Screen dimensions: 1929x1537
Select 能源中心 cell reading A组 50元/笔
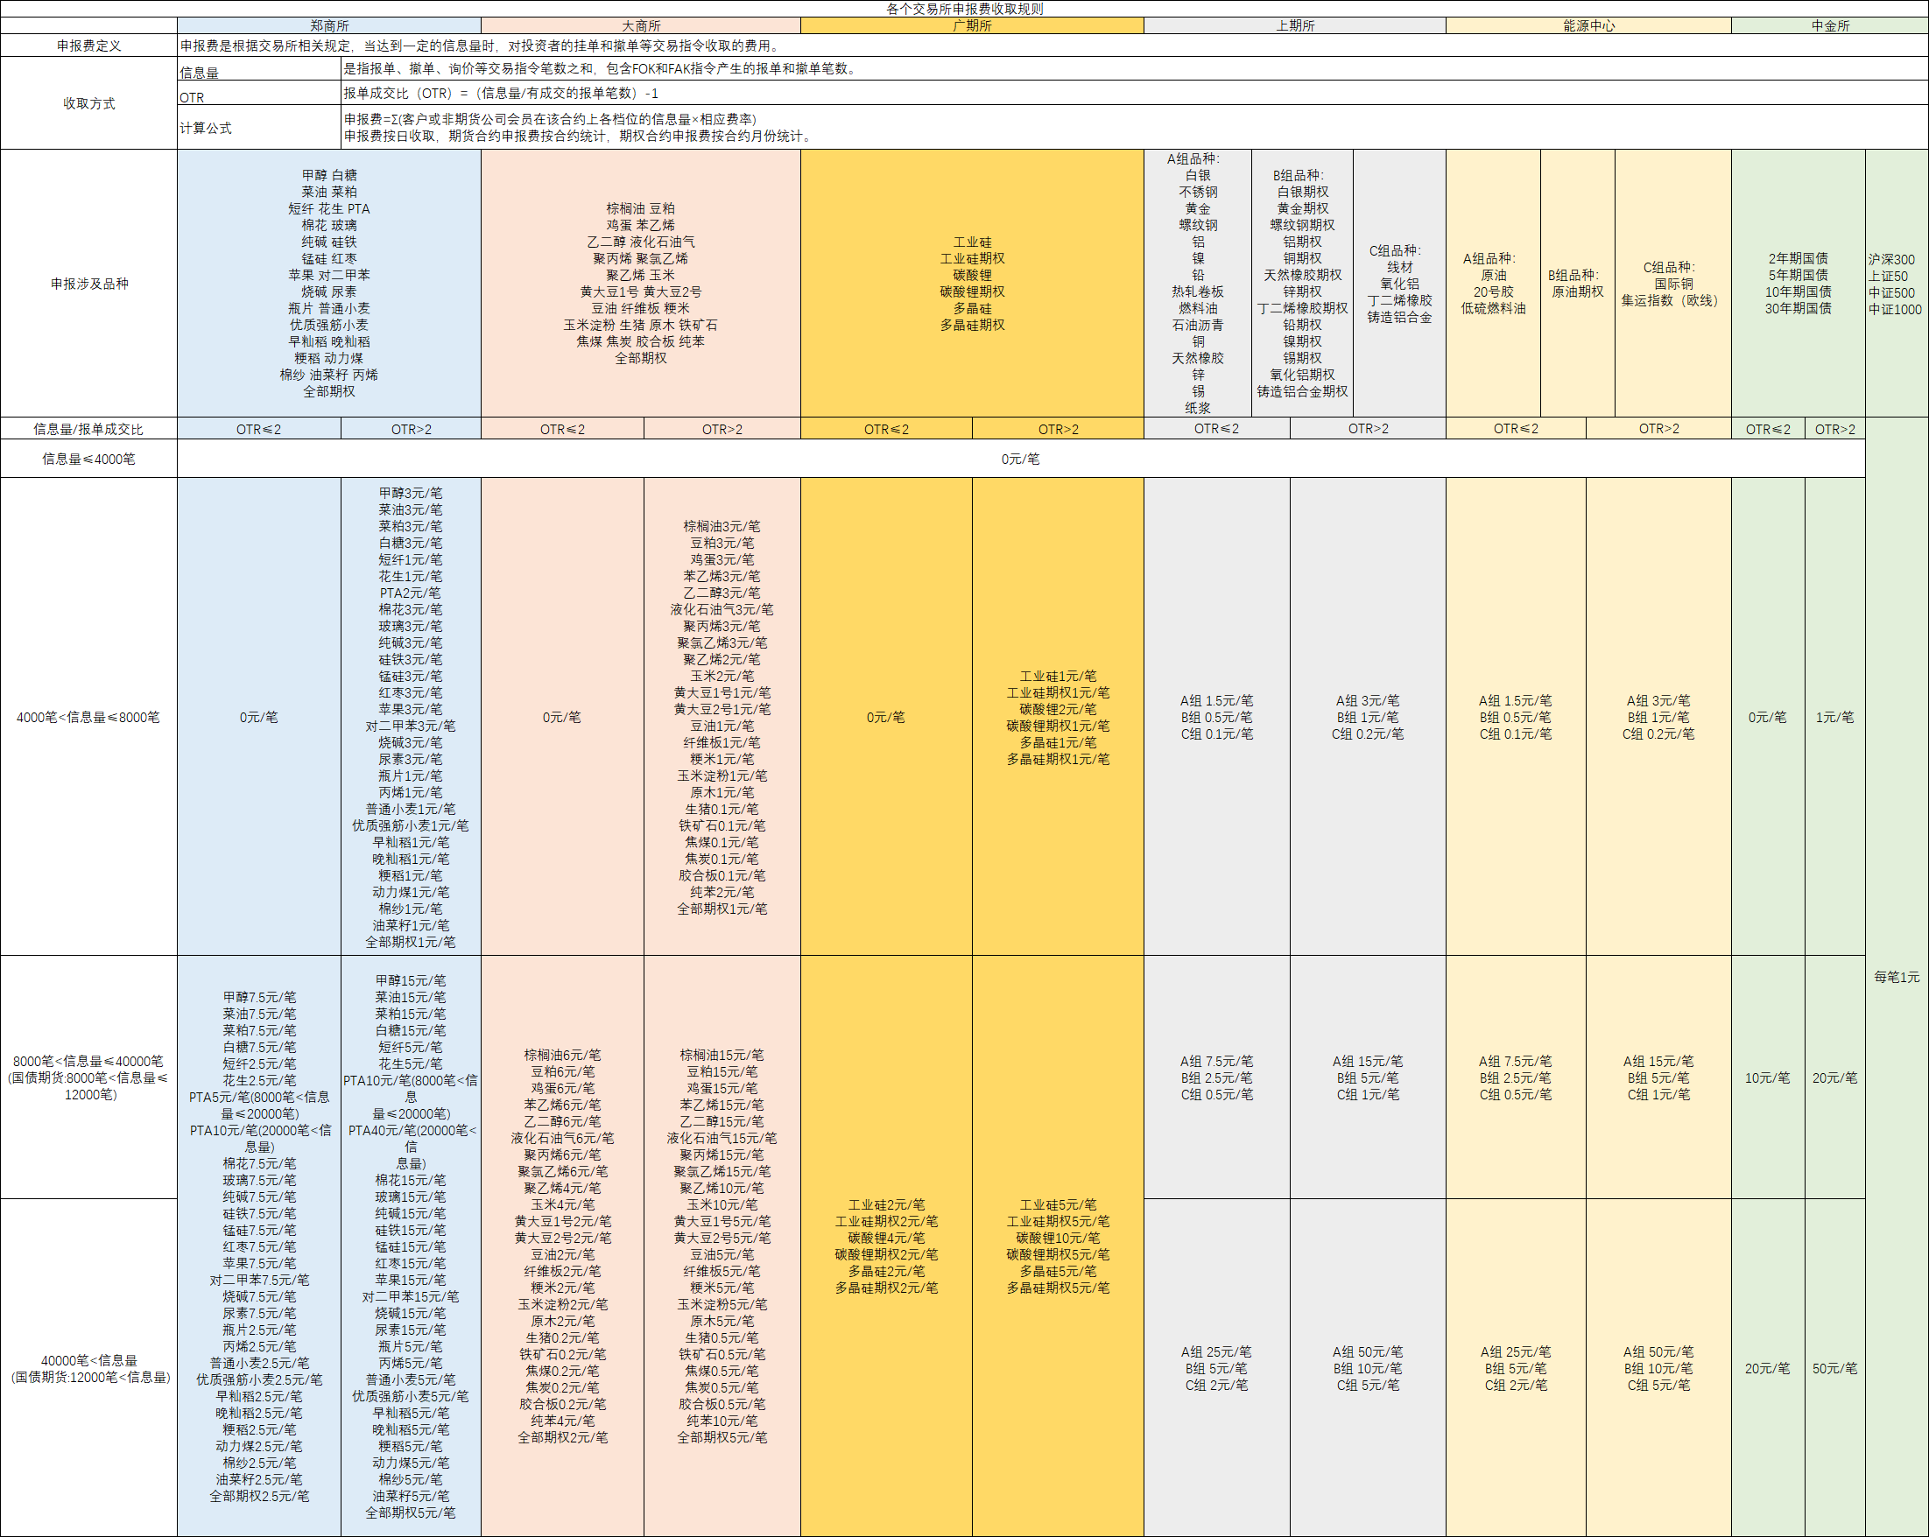coord(1658,1368)
